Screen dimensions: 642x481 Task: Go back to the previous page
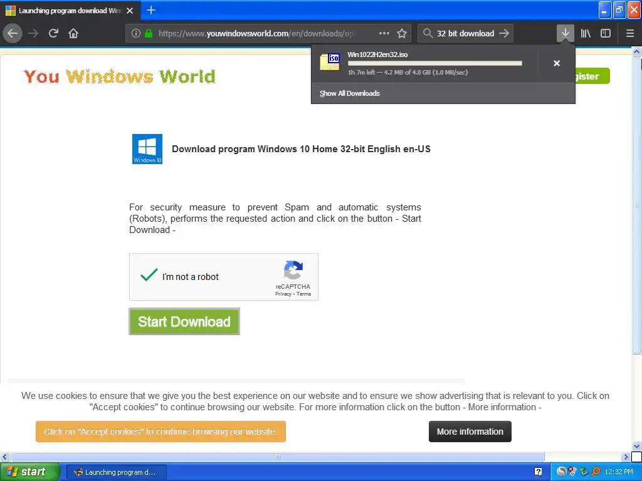pos(13,33)
